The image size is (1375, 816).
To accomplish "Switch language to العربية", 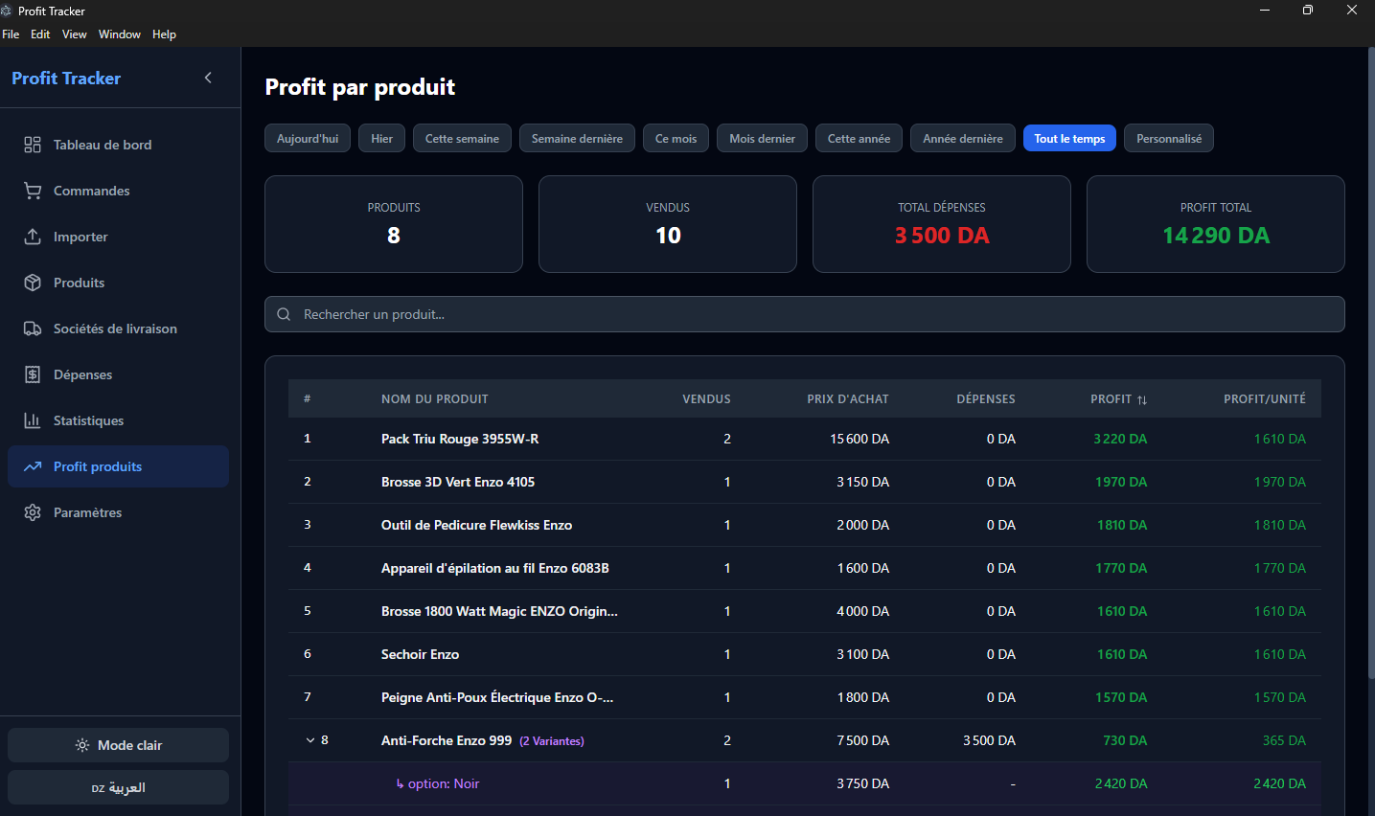I will tap(117, 787).
